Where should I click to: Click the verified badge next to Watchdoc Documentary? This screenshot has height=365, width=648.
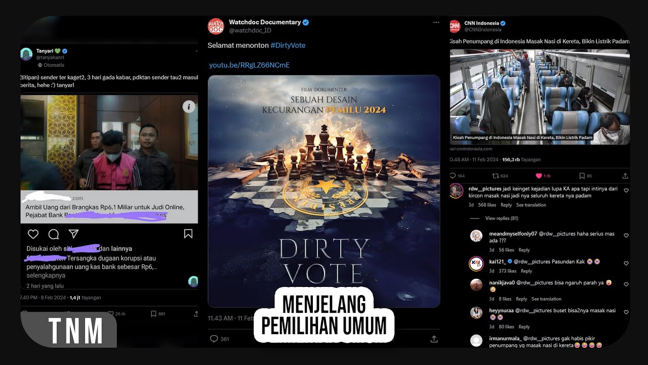(306, 22)
